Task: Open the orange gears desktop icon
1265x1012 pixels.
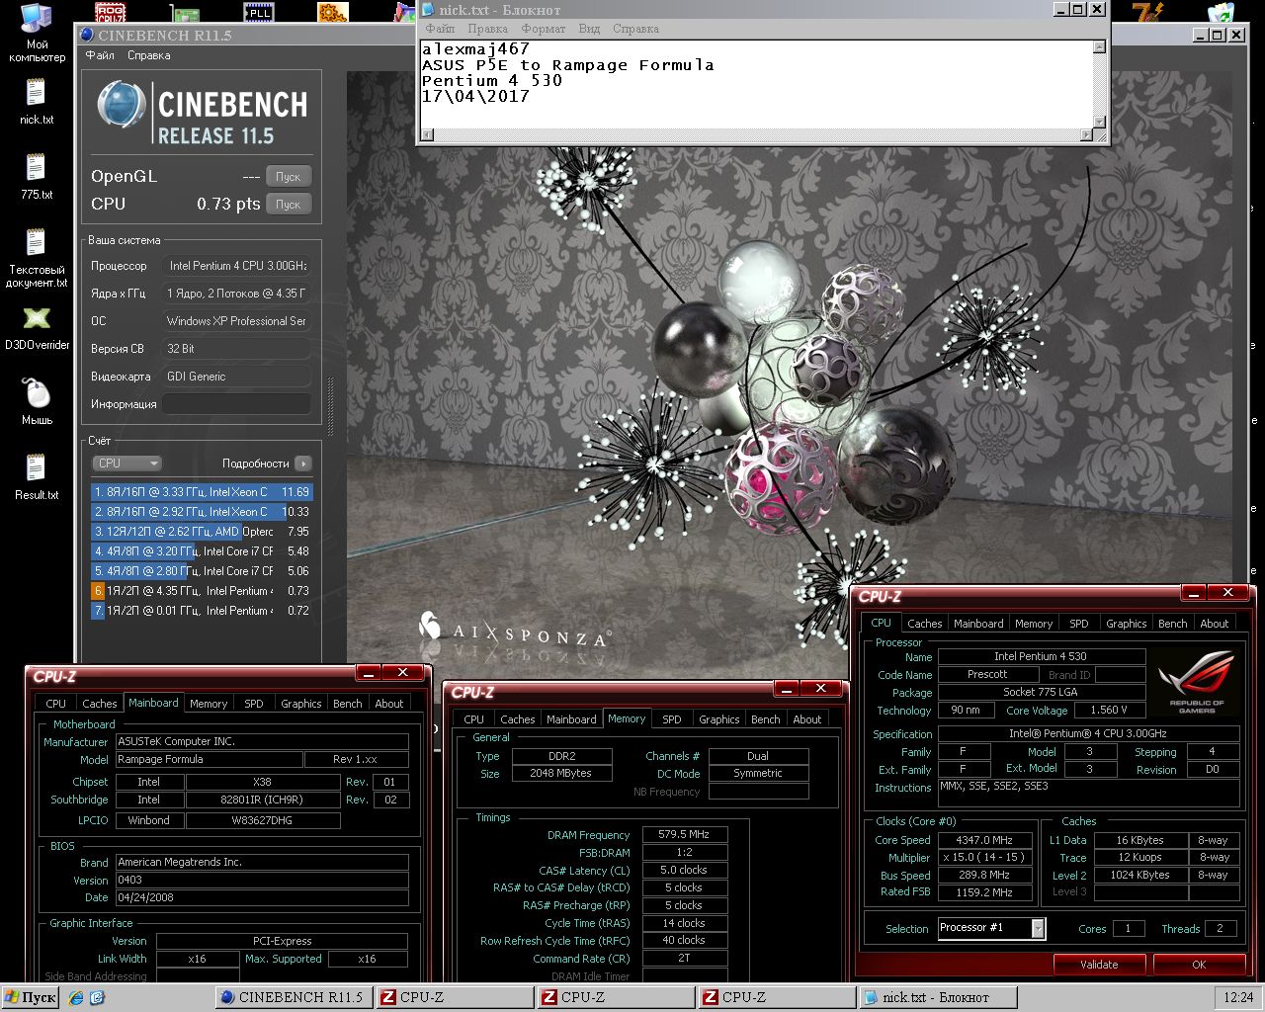Action: 333,11
